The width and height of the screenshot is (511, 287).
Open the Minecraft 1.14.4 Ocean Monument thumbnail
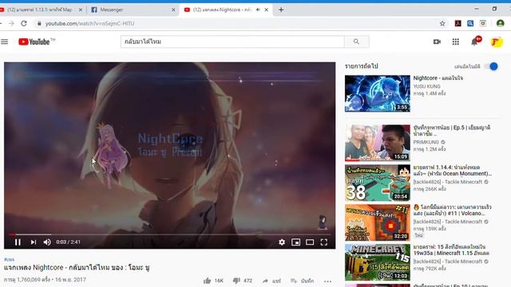(x=378, y=183)
